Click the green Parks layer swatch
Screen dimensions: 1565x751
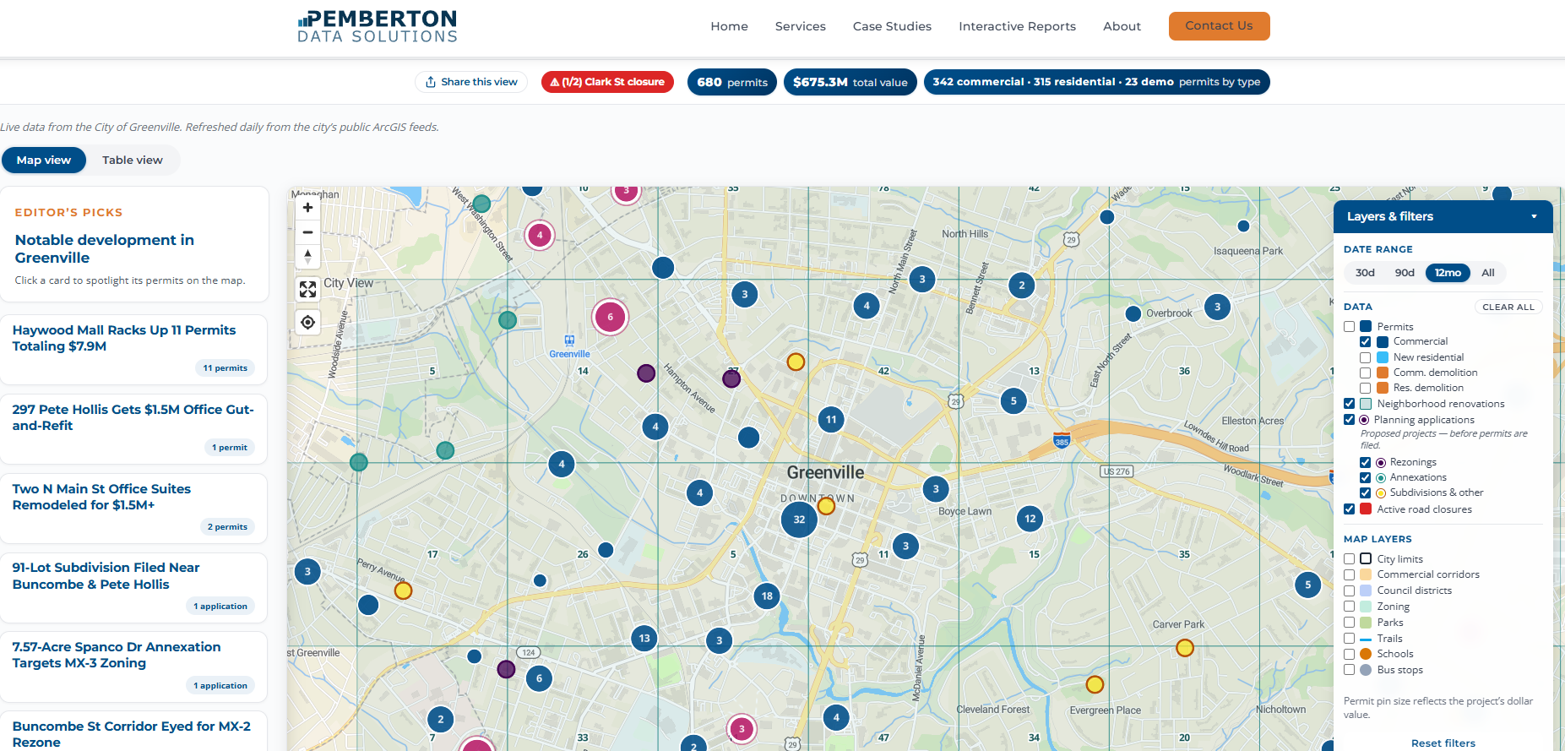pyautogui.click(x=1366, y=623)
